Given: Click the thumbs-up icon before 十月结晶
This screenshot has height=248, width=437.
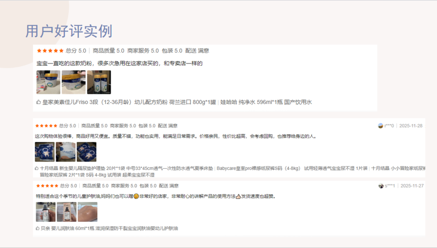Looking at the screenshot, I should 37,168.
